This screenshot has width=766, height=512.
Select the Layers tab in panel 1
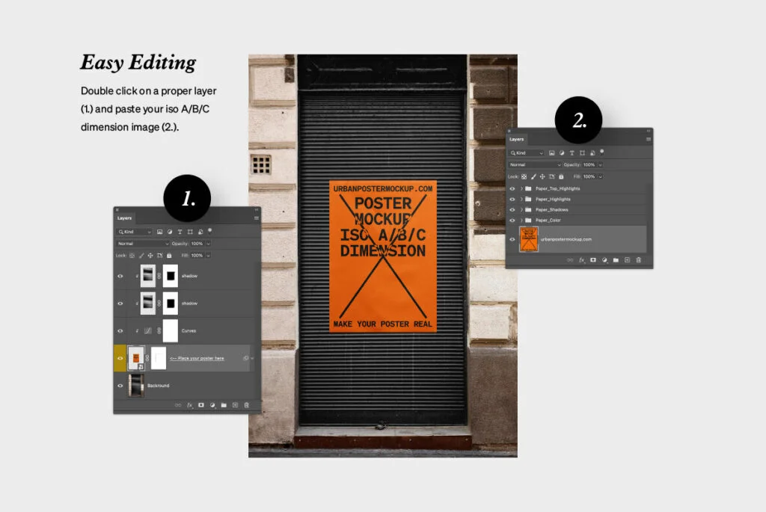124,218
